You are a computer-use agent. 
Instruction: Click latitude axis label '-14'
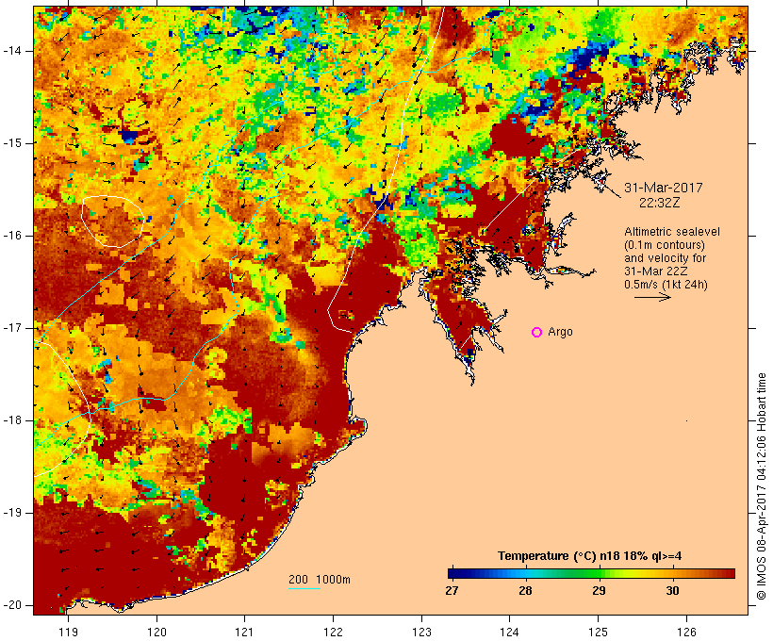(x=12, y=51)
